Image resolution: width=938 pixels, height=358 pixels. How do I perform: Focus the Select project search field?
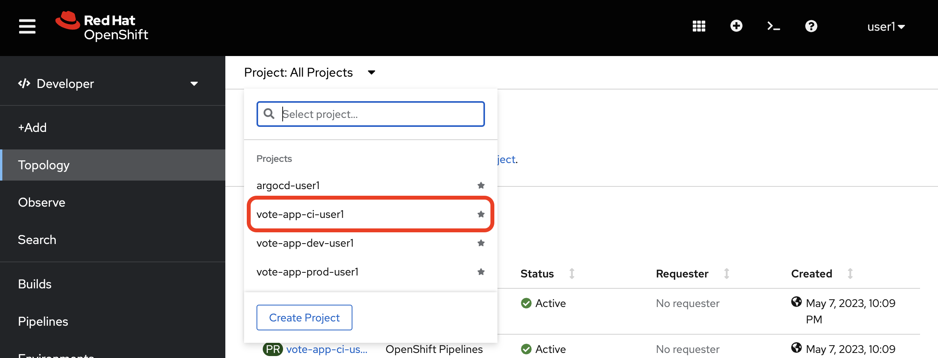click(370, 114)
